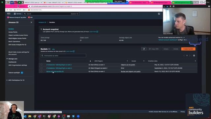Open Access Points in sidebar
Image resolution: width=211 pixels, height=119 pixels.
click(13, 32)
